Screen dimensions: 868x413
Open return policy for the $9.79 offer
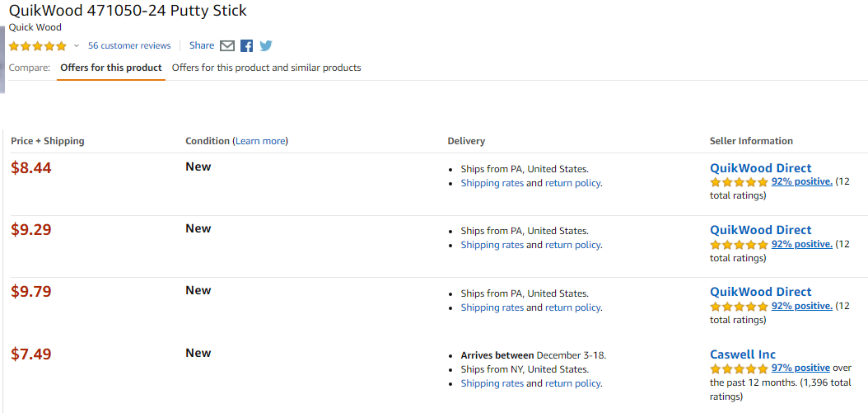click(x=572, y=307)
